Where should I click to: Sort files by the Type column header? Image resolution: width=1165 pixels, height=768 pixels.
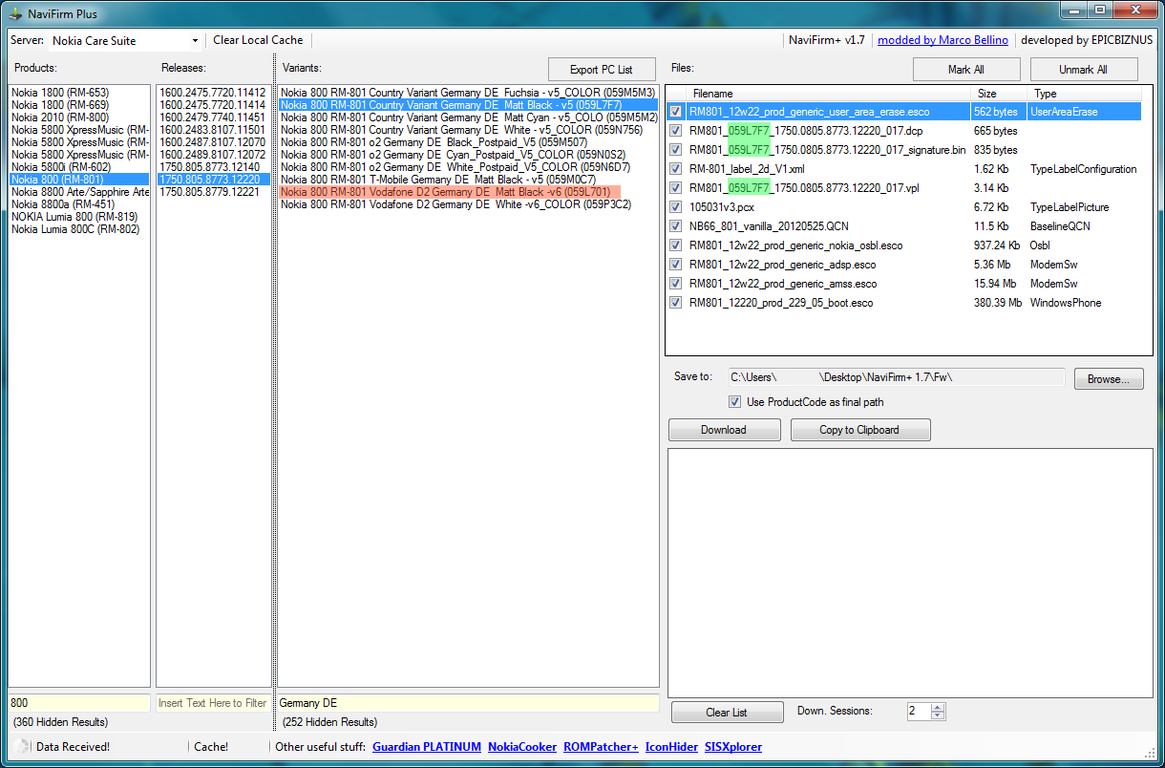pyautogui.click(x=1085, y=94)
